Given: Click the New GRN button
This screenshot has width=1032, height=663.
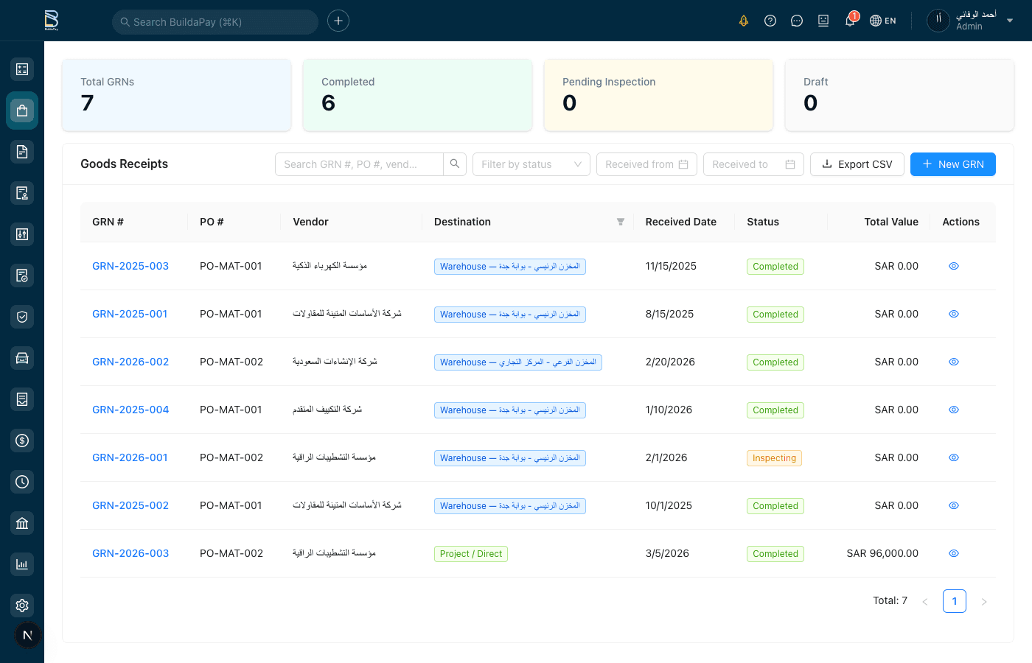Looking at the screenshot, I should point(952,164).
